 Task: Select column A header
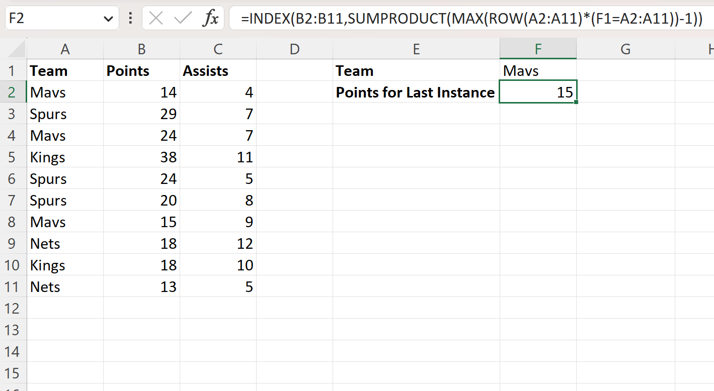tap(65, 49)
